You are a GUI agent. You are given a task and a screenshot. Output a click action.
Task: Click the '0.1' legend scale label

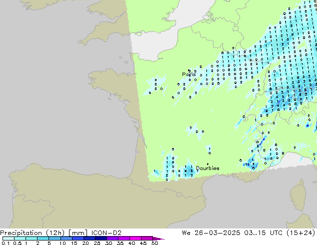5,243
